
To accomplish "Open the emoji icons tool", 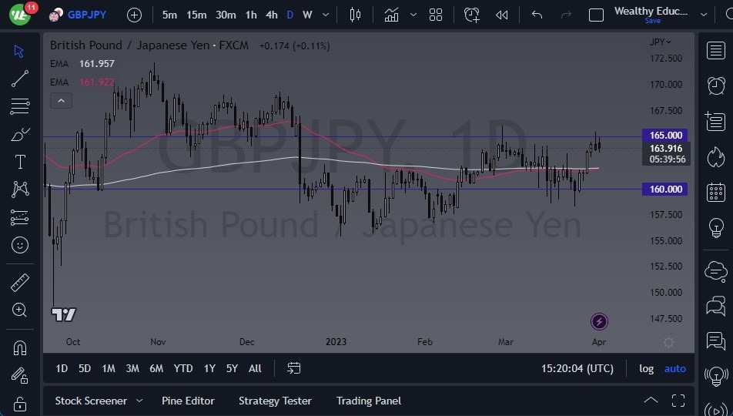I will point(20,245).
